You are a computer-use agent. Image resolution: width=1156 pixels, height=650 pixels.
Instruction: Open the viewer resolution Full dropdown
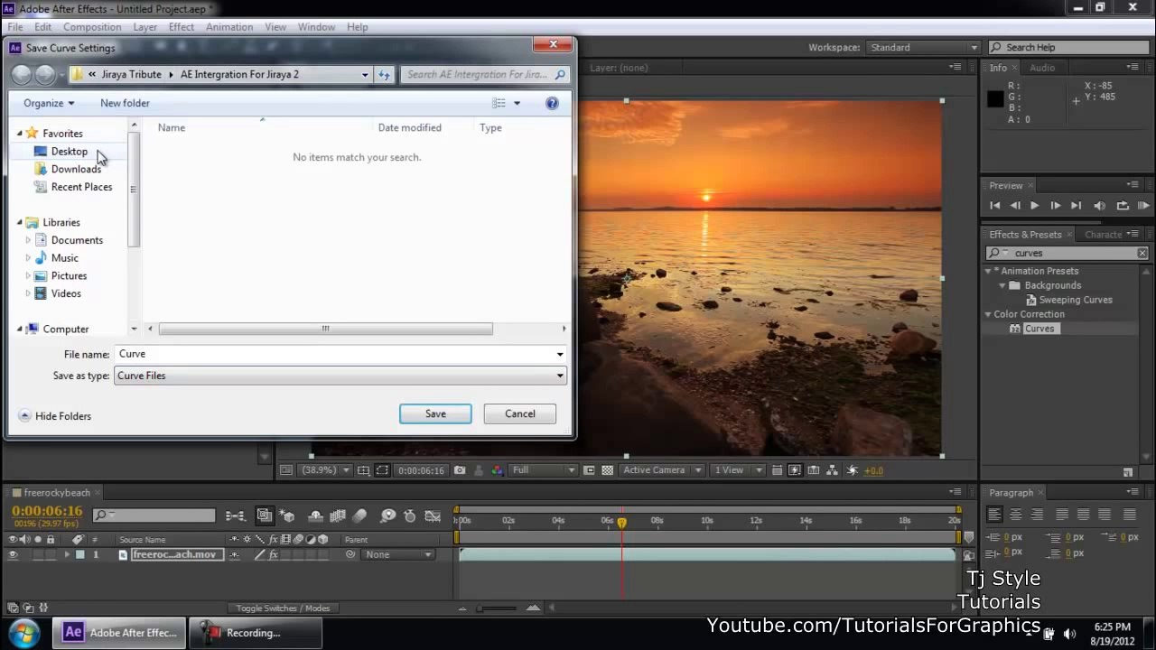click(544, 470)
